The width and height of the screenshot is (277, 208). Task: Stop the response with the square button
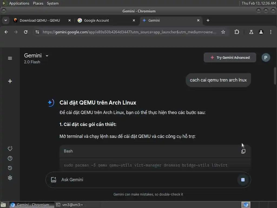[x=243, y=180]
